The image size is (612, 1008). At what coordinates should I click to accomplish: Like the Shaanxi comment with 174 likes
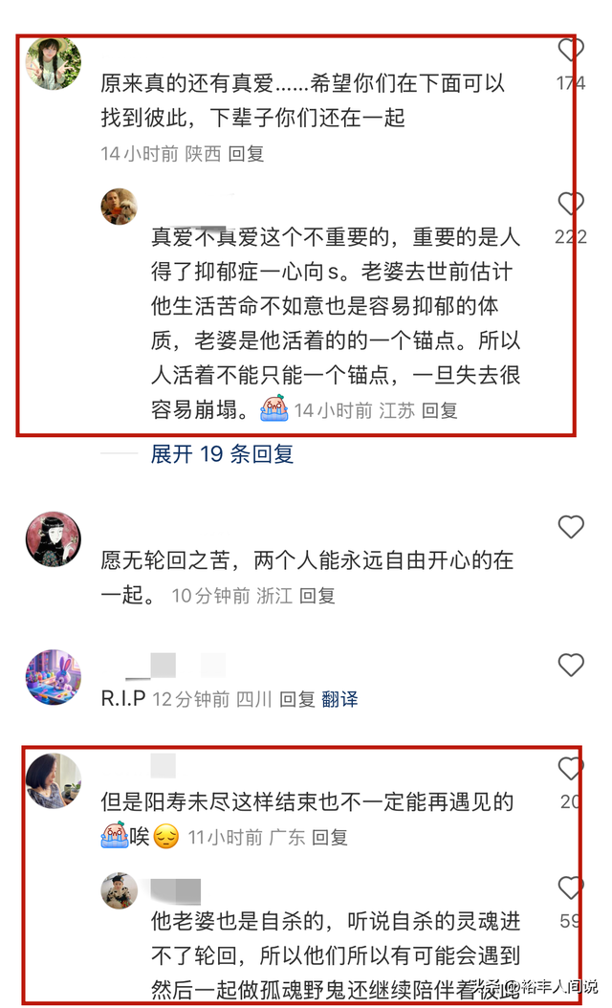(x=570, y=49)
